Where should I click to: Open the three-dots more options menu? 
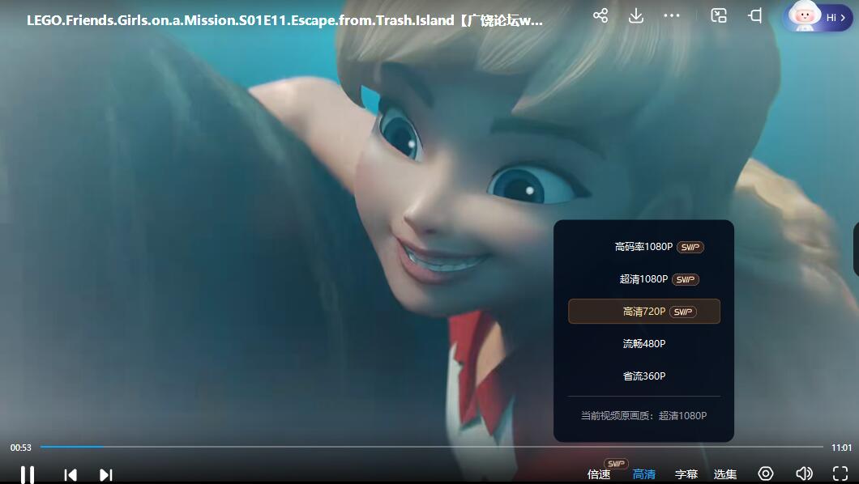[x=672, y=15]
